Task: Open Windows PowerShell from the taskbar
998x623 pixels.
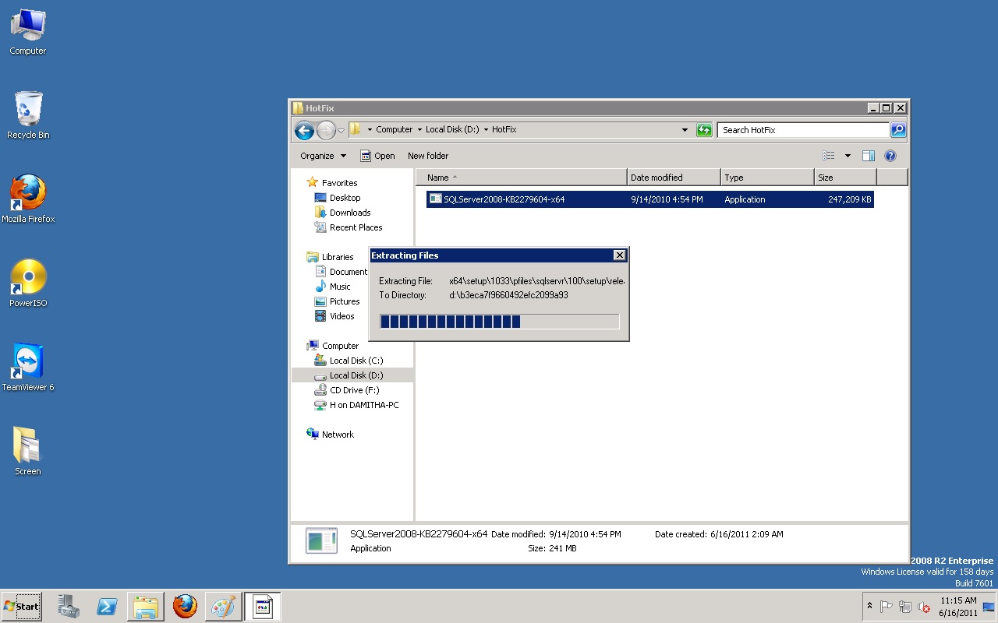Action: point(107,606)
